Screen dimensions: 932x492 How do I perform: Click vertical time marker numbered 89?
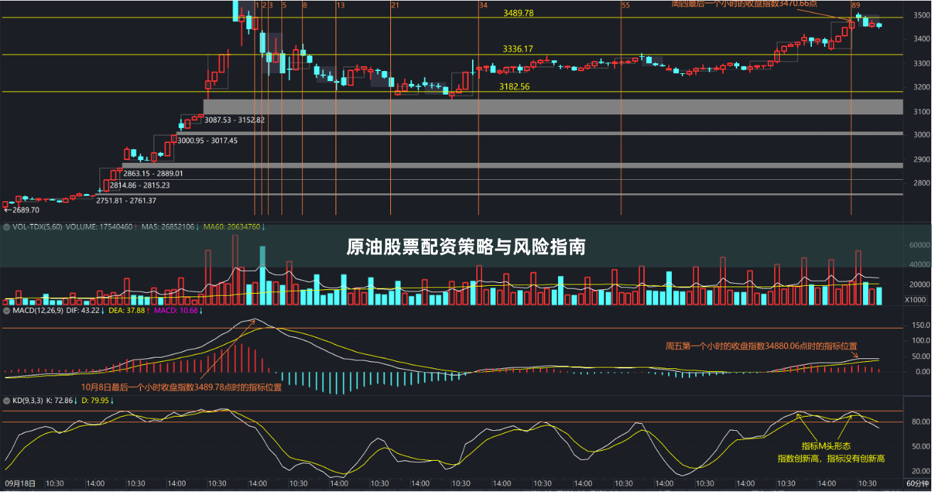point(856,5)
